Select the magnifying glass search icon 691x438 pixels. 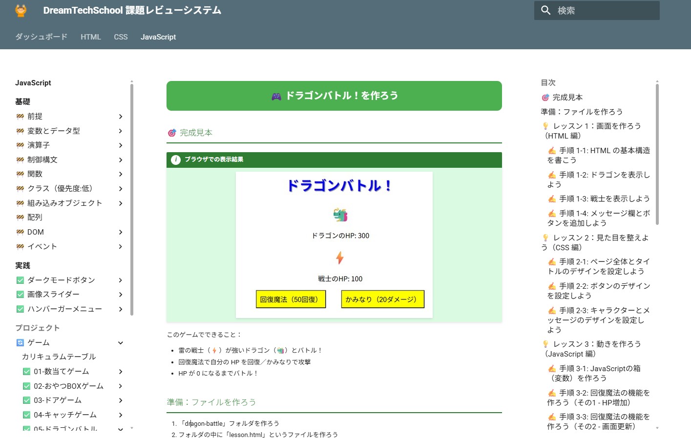(x=545, y=10)
